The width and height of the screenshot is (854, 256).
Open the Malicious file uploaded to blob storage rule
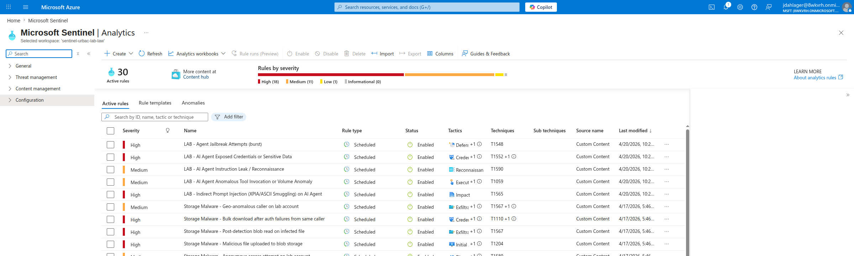click(243, 244)
